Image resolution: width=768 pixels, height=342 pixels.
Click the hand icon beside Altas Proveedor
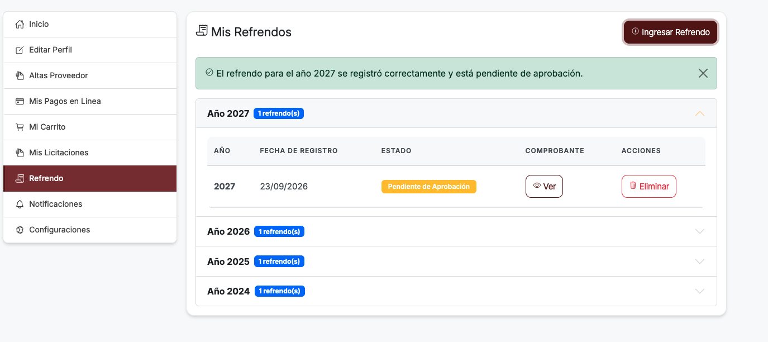click(20, 75)
